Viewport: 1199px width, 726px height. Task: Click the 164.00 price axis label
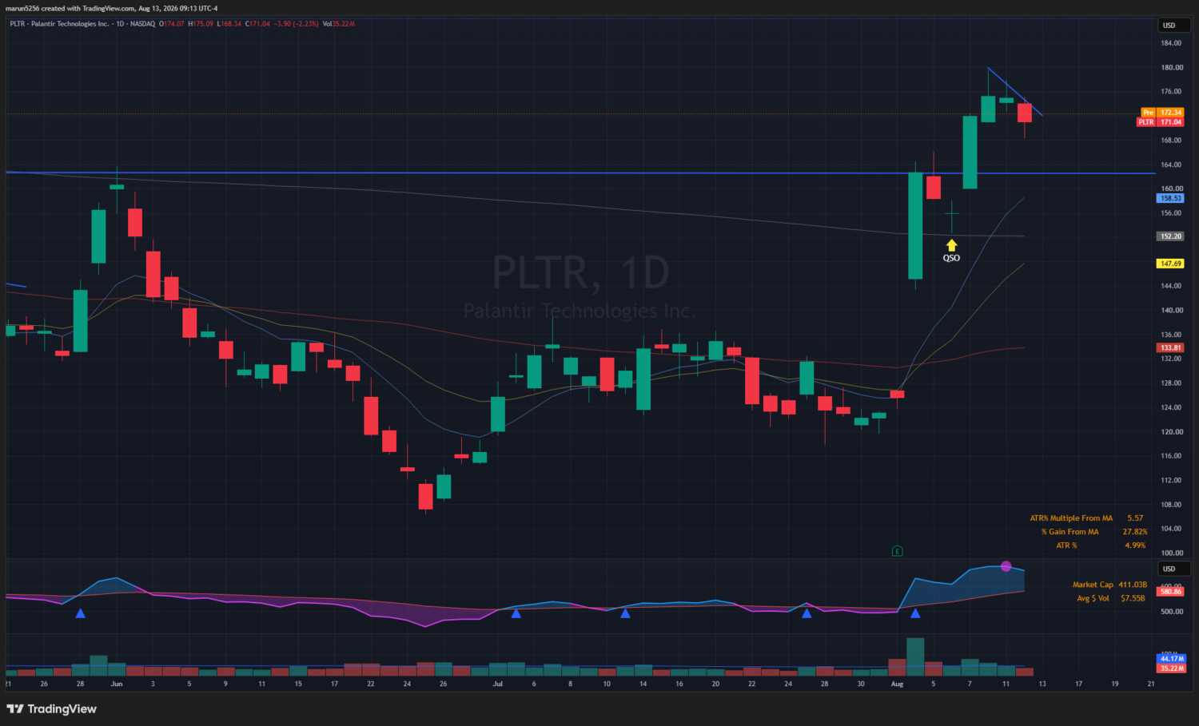click(1171, 165)
